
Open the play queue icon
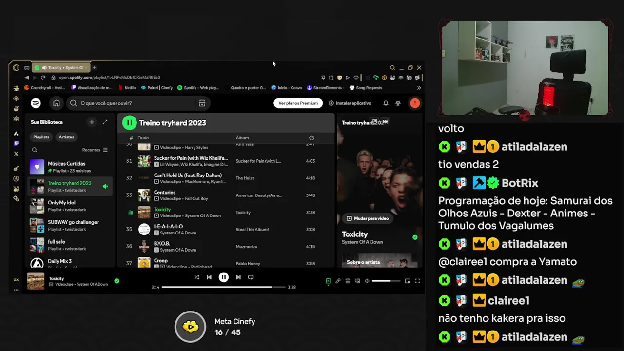click(x=348, y=281)
